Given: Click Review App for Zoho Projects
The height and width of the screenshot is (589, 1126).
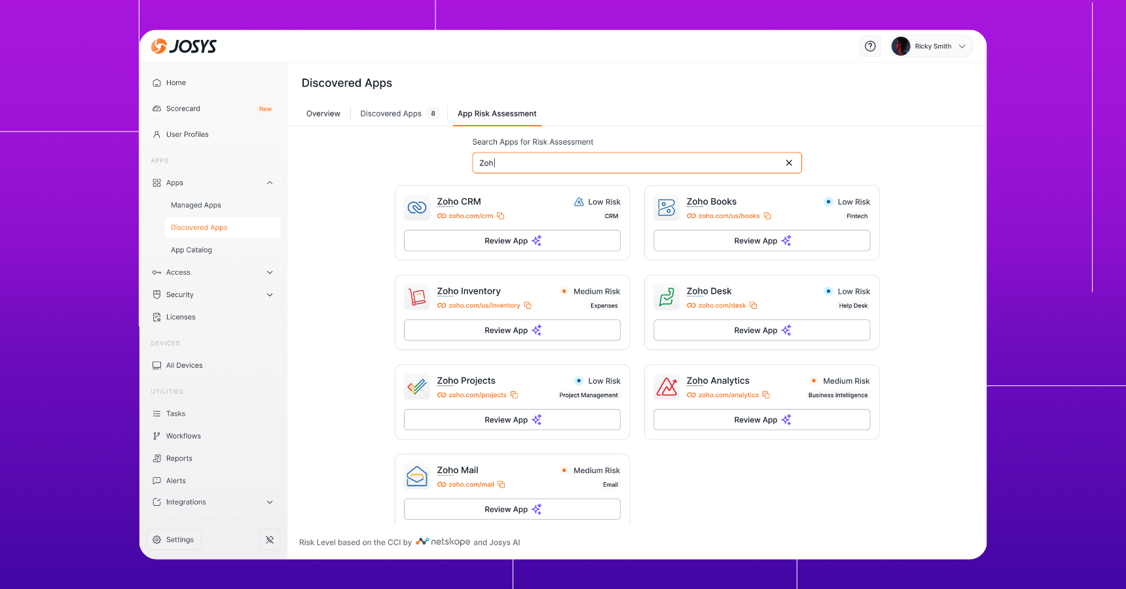Looking at the screenshot, I should coord(512,420).
